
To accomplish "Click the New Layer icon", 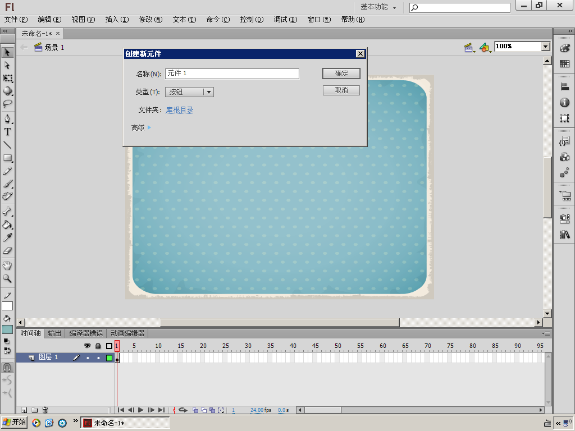I will click(x=24, y=410).
